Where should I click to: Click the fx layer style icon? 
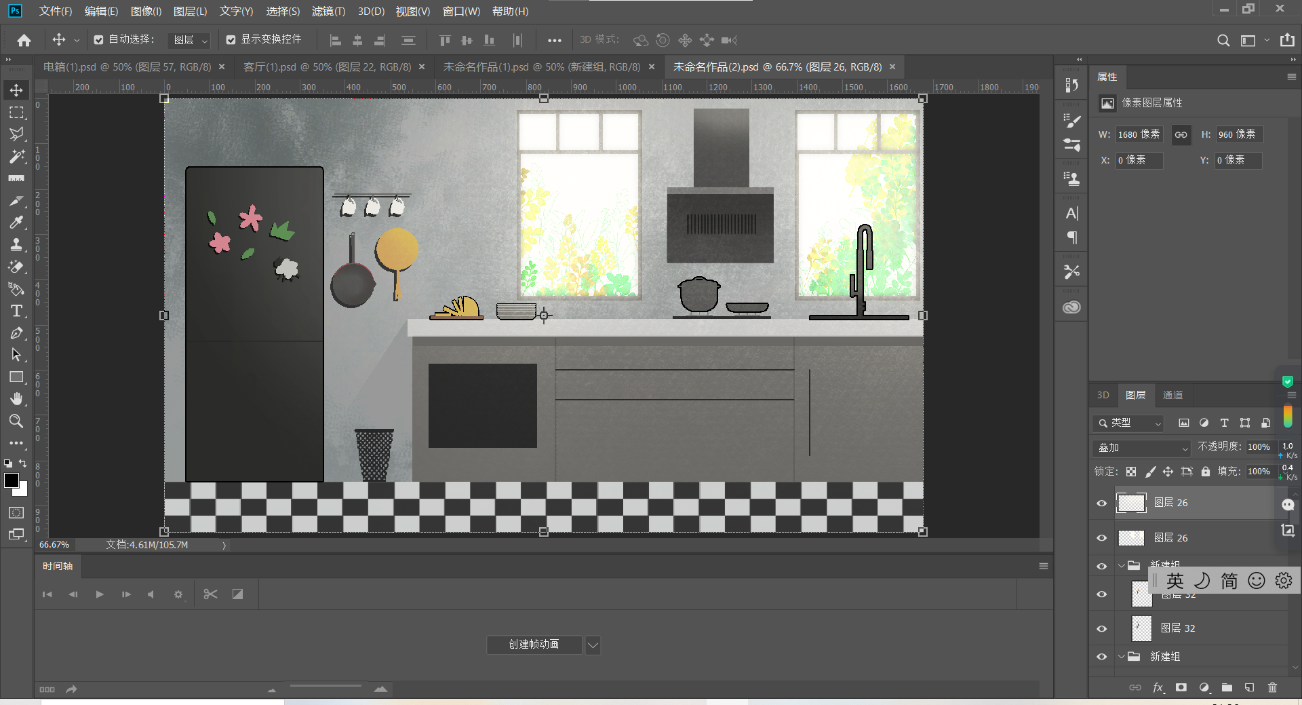pos(1158,687)
